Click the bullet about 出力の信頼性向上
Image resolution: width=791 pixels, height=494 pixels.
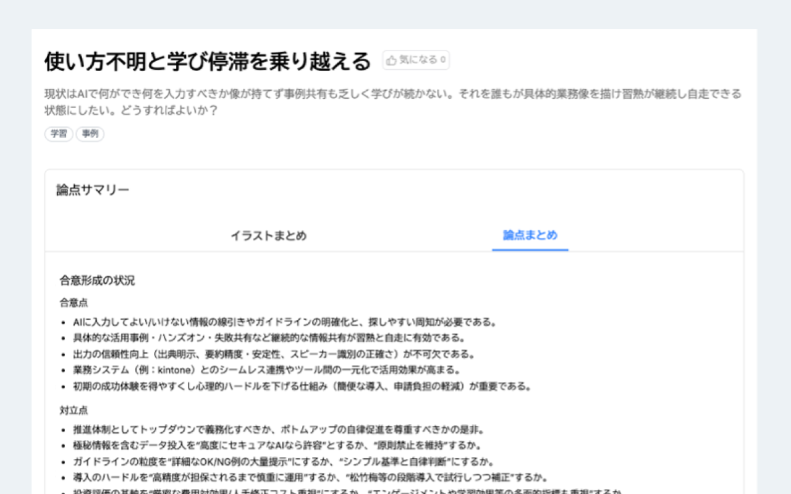click(x=274, y=354)
